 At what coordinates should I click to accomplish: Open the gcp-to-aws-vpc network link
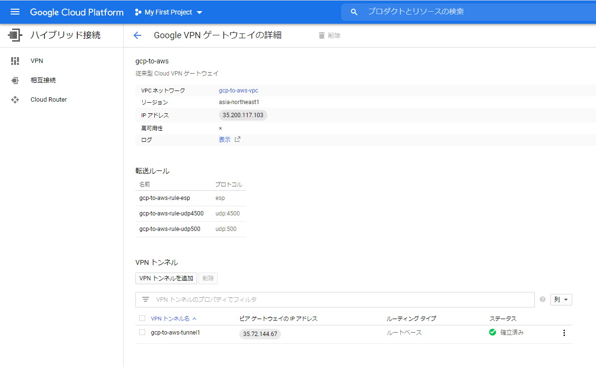[x=238, y=91]
